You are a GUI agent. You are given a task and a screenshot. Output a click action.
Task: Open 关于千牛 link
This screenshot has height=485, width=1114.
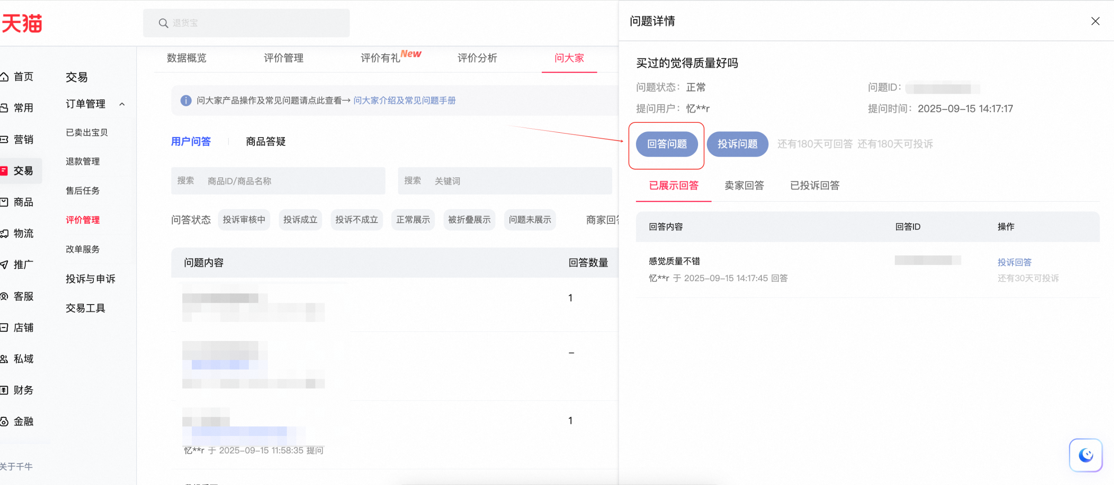tap(16, 467)
